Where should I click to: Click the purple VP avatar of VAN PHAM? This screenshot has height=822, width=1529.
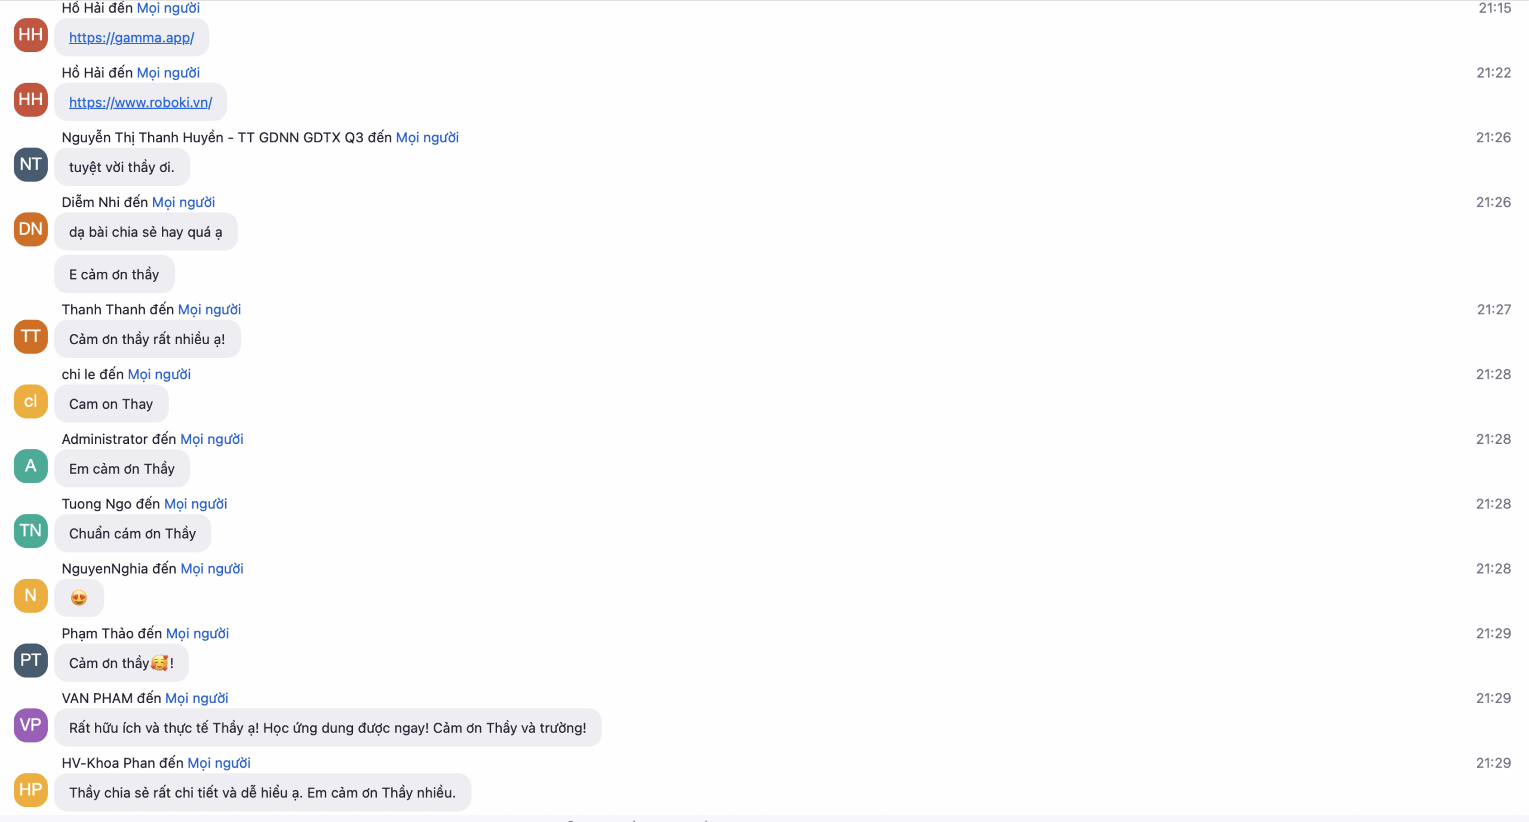tap(30, 725)
